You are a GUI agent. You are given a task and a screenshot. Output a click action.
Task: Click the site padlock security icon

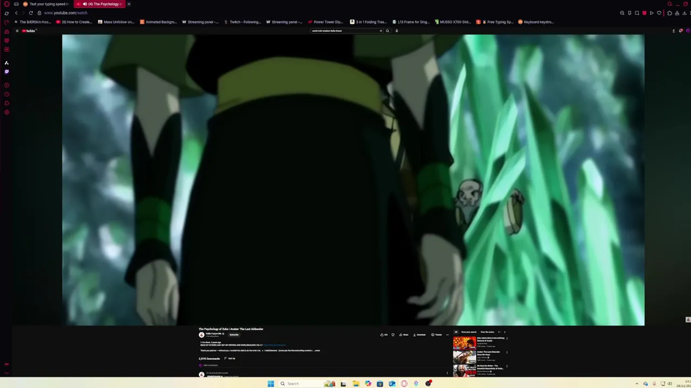click(39, 13)
